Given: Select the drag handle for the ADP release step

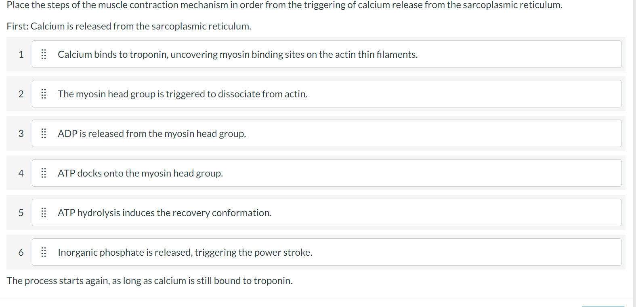Looking at the screenshot, I should tap(44, 133).
